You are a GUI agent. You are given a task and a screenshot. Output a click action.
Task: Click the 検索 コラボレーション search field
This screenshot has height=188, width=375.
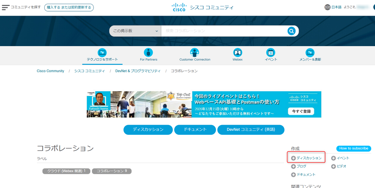[224, 31]
